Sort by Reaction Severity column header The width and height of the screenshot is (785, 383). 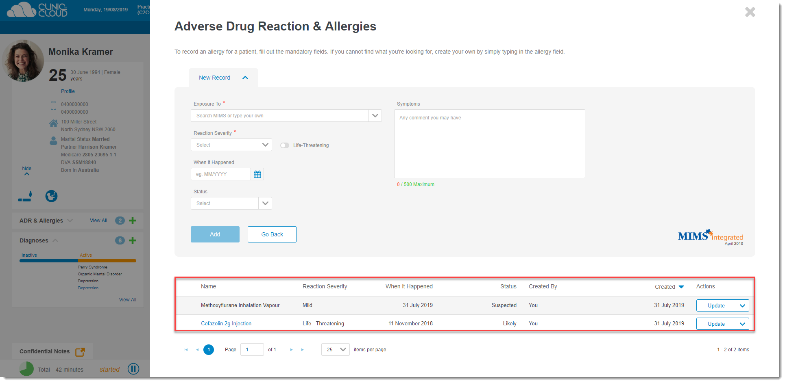pyautogui.click(x=325, y=287)
